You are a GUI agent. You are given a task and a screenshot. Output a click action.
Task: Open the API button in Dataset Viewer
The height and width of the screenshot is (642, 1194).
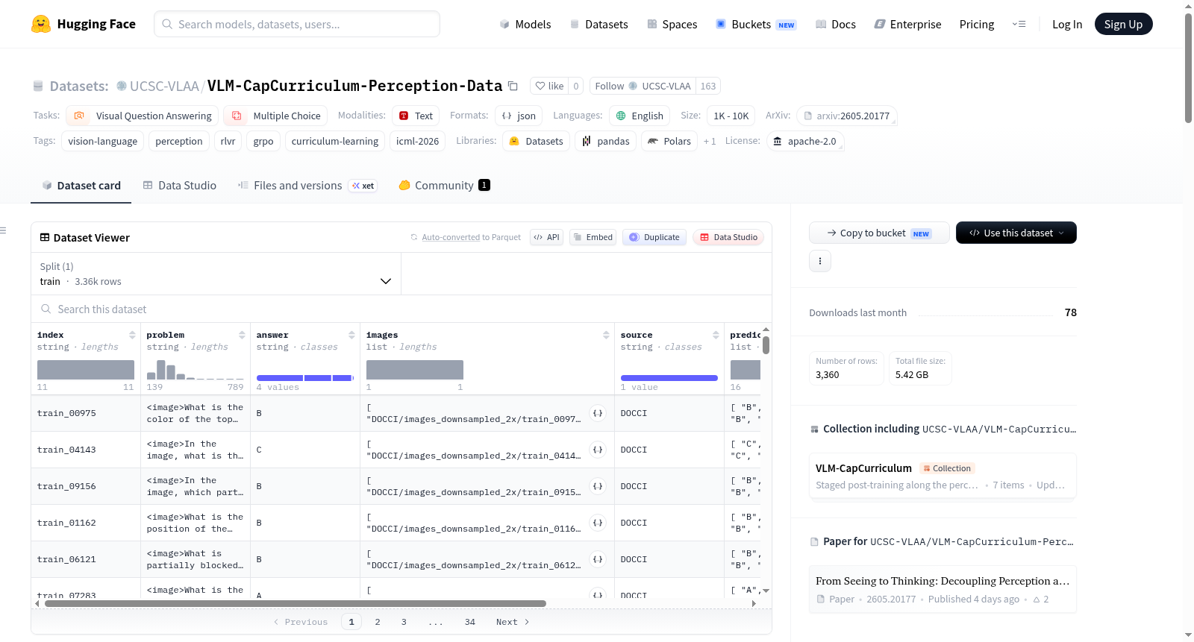click(546, 237)
